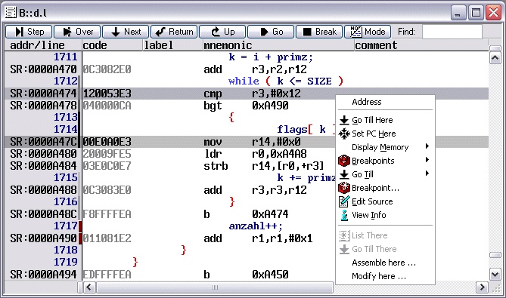Click the Set PC Here crosshair icon
The height and width of the screenshot is (298, 506).
point(344,134)
